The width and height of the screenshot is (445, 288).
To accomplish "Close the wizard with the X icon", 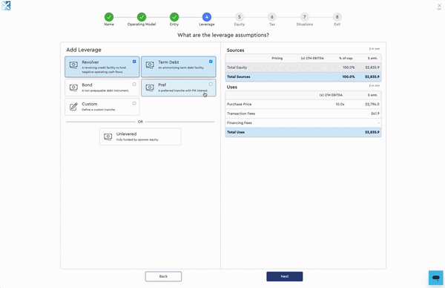I will click(x=439, y=6).
